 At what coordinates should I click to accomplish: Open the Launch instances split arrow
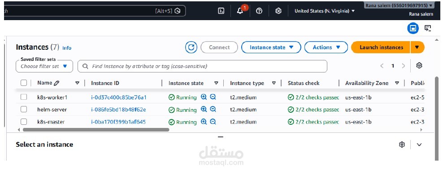417,47
